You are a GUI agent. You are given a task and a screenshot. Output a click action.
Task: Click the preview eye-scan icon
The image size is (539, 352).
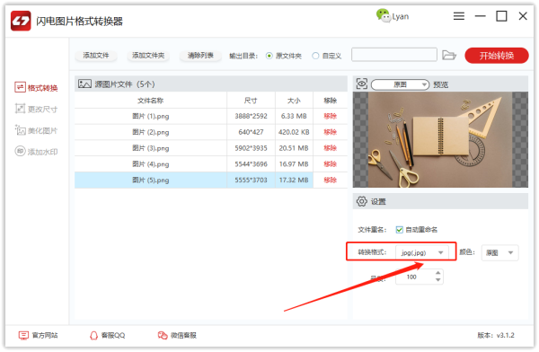pyautogui.click(x=362, y=84)
